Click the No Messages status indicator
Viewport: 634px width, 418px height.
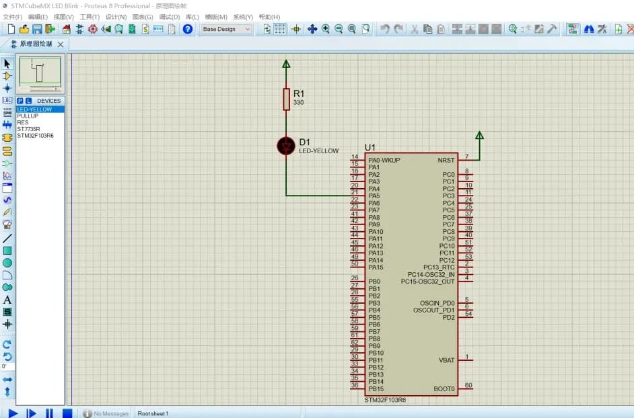pos(106,413)
